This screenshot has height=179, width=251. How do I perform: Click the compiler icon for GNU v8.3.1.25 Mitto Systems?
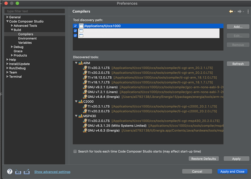85,126
